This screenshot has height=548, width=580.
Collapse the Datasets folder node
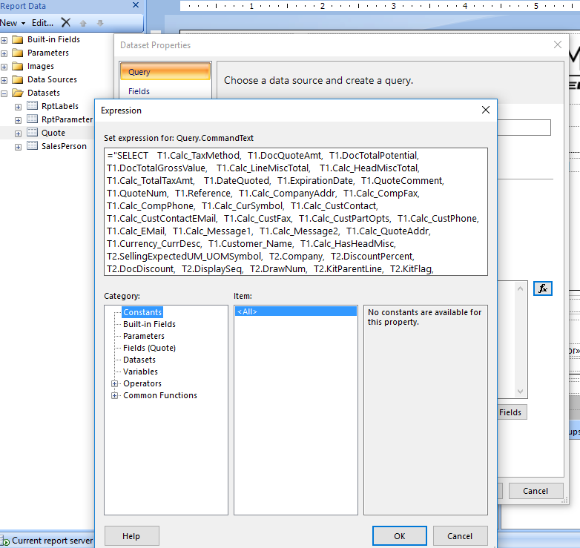click(4, 93)
